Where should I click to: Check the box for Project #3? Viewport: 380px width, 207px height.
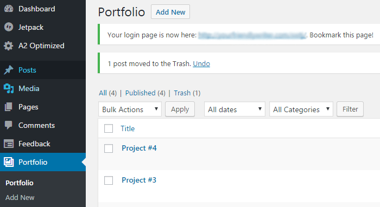tap(109, 180)
